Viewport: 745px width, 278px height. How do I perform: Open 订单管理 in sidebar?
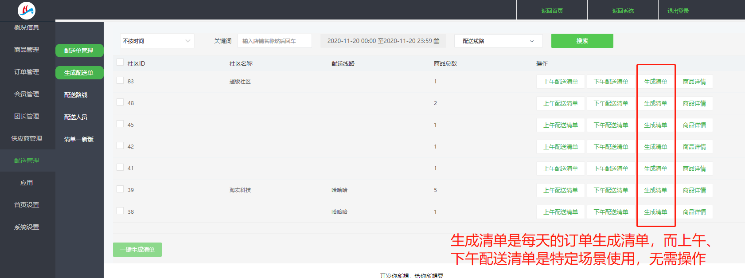(27, 72)
